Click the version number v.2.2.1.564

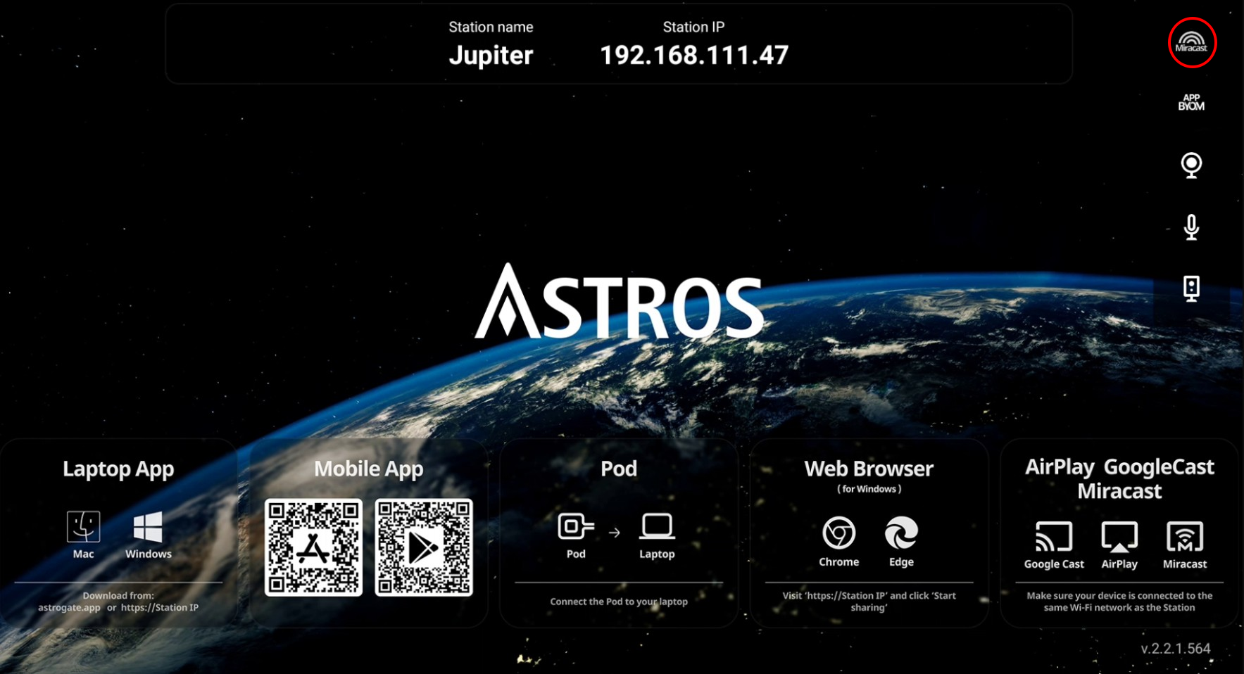click(x=1176, y=649)
